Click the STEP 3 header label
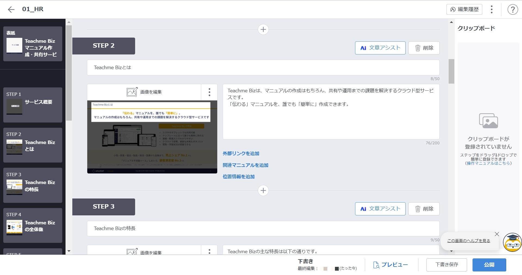Screen dimensions: 522x275 [104, 207]
